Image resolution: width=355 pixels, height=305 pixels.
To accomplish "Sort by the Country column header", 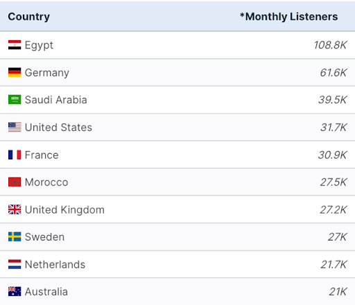I will pyautogui.click(x=29, y=17).
